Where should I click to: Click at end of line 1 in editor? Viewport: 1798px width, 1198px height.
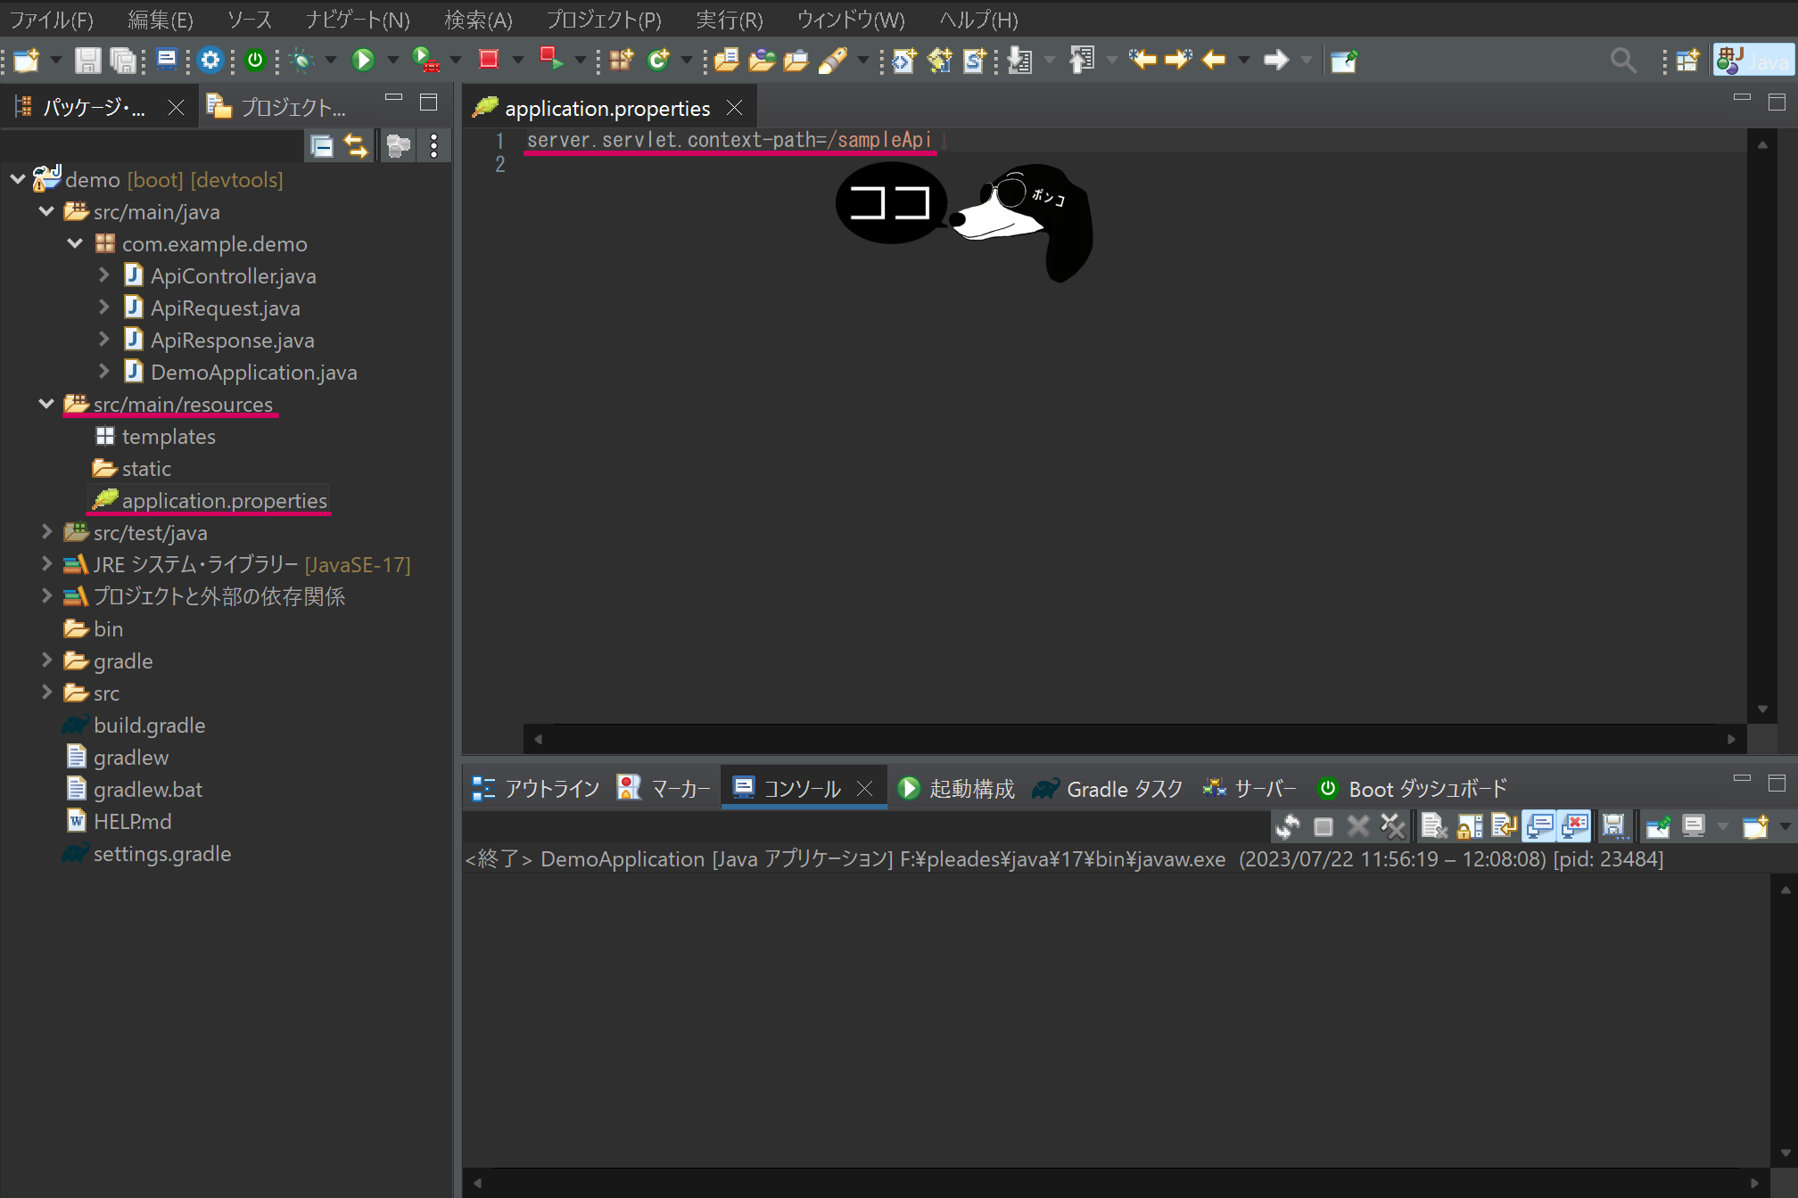pyautogui.click(x=936, y=140)
